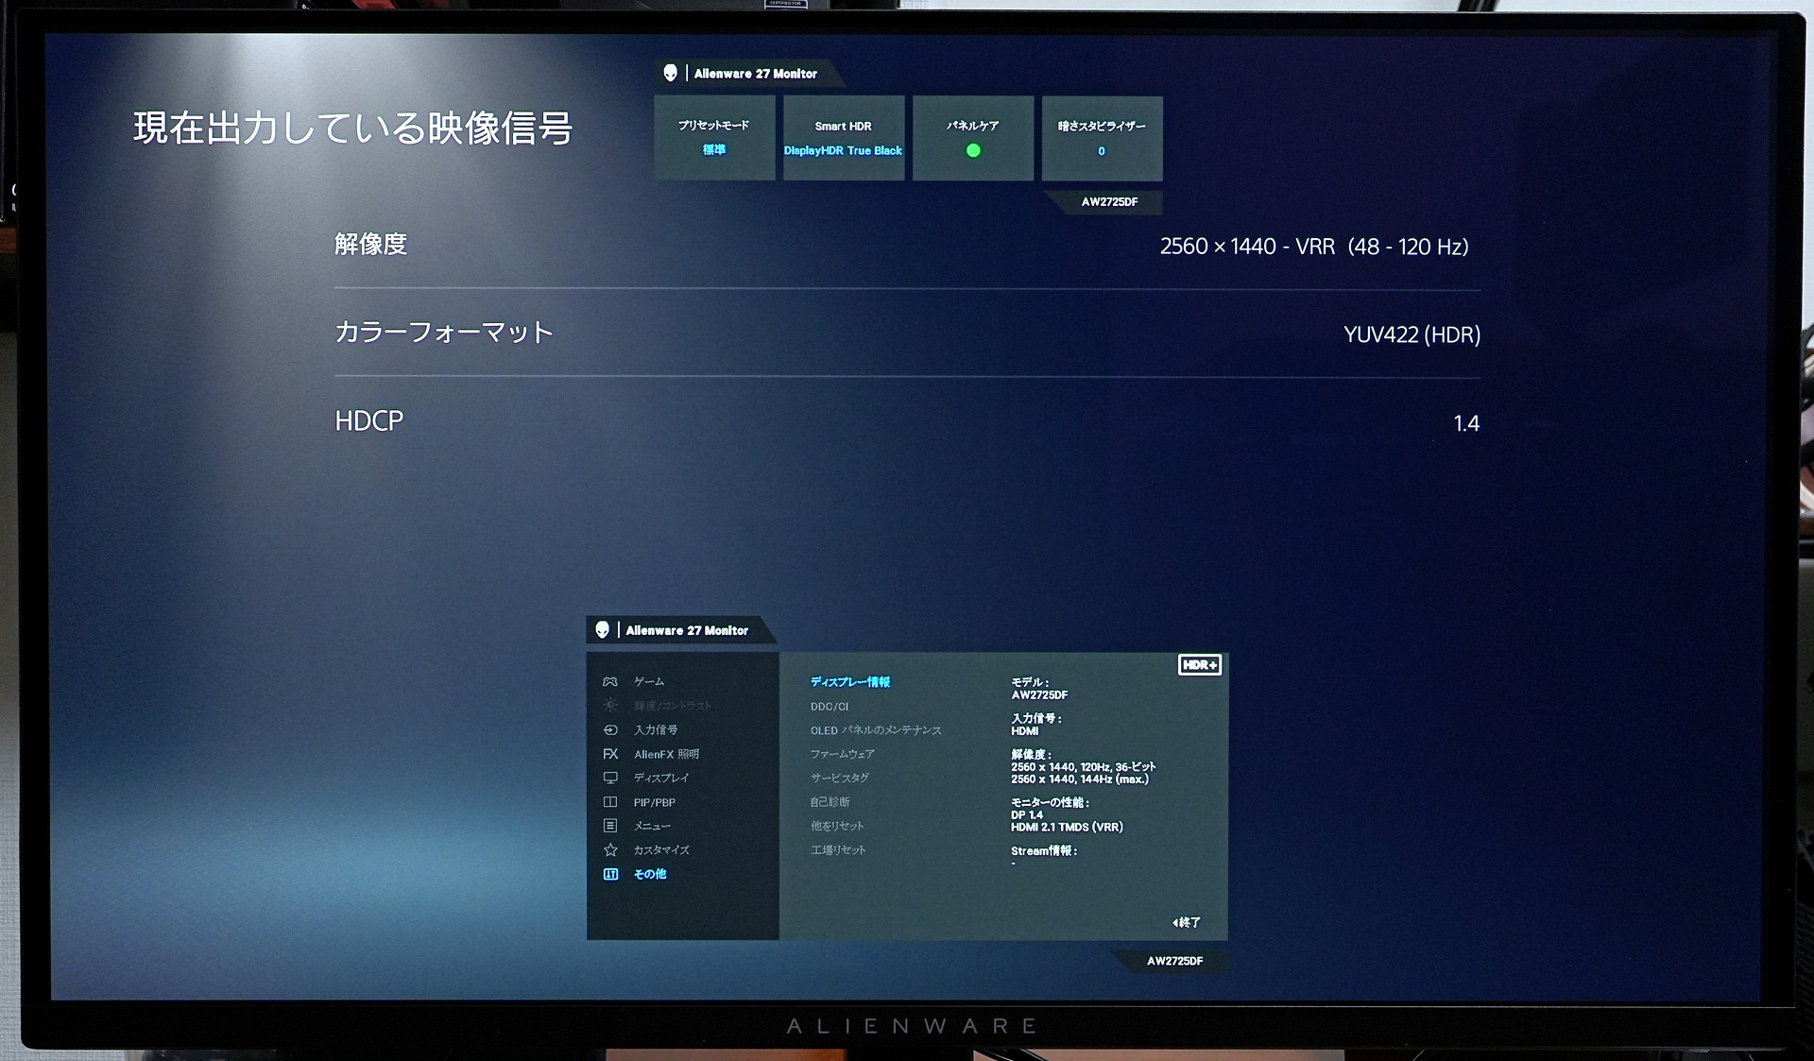The height and width of the screenshot is (1061, 1814).
Task: Click the alien head logo above status tiles
Action: 670,73
